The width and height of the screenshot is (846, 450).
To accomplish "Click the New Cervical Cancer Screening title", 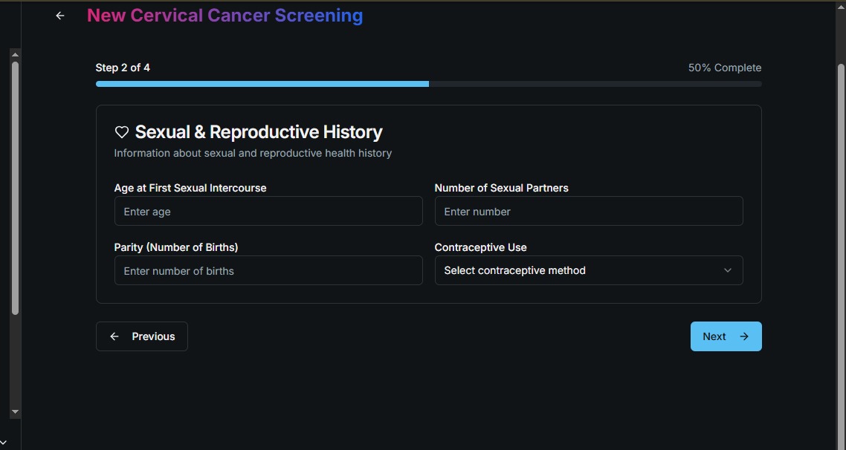I will click(225, 16).
